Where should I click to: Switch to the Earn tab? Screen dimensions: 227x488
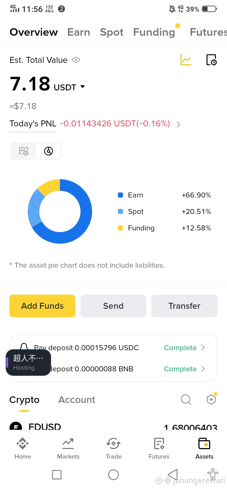[x=79, y=32]
